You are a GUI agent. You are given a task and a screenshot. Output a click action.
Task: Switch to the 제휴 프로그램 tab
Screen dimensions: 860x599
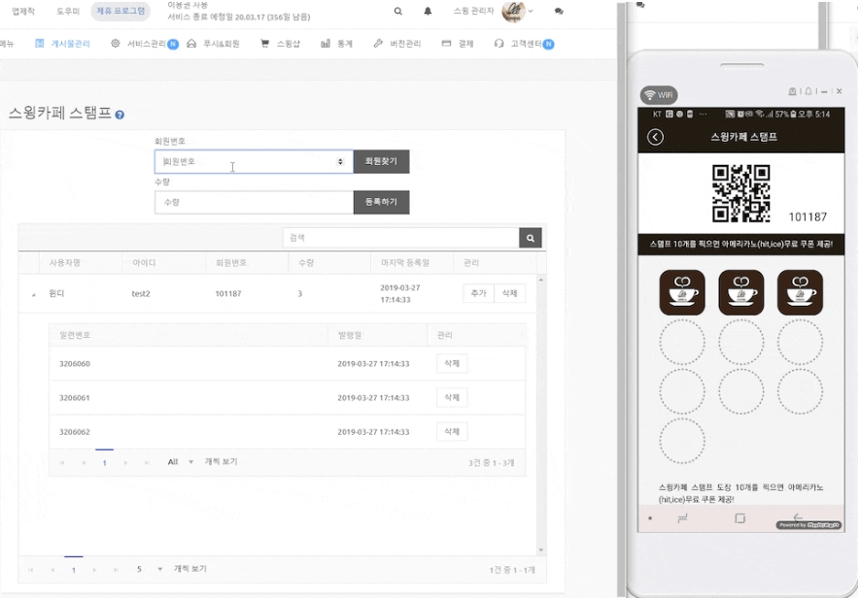(120, 12)
